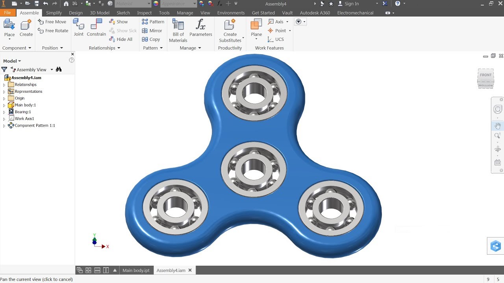Click the Create component tool
The height and width of the screenshot is (283, 504).
(x=26, y=28)
